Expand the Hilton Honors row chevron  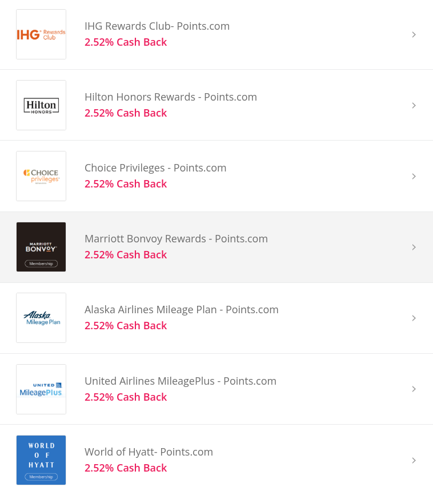(x=414, y=105)
